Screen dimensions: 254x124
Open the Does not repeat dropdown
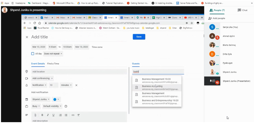pyautogui.click(x=53, y=54)
